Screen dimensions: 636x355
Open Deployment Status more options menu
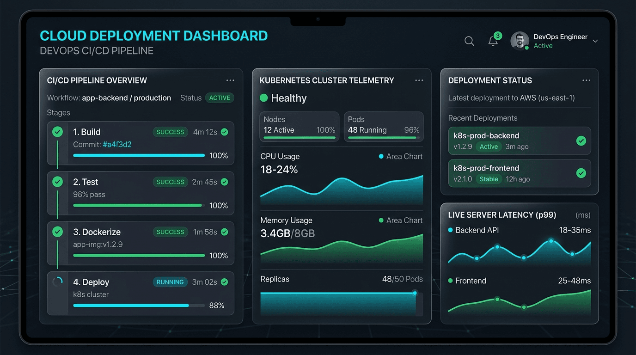point(586,80)
